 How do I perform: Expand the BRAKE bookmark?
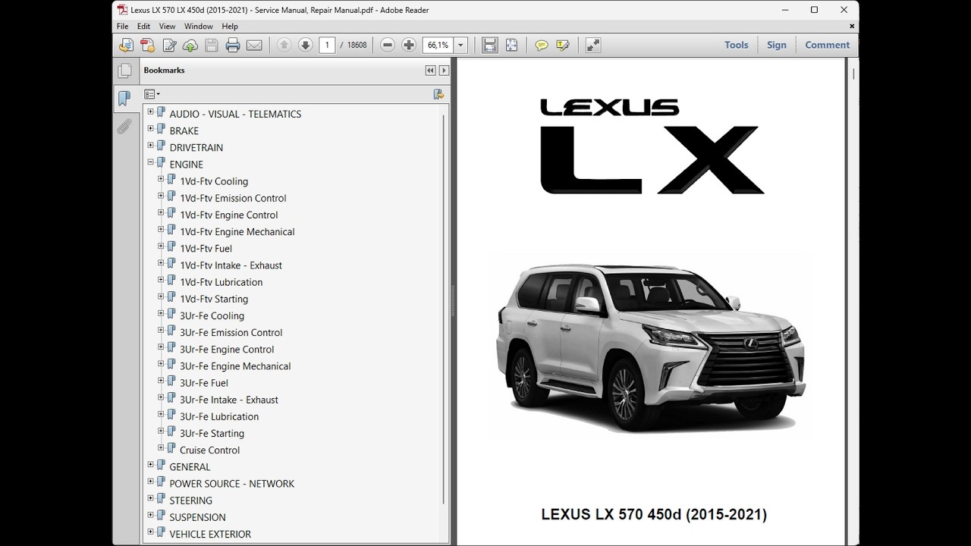(x=150, y=129)
